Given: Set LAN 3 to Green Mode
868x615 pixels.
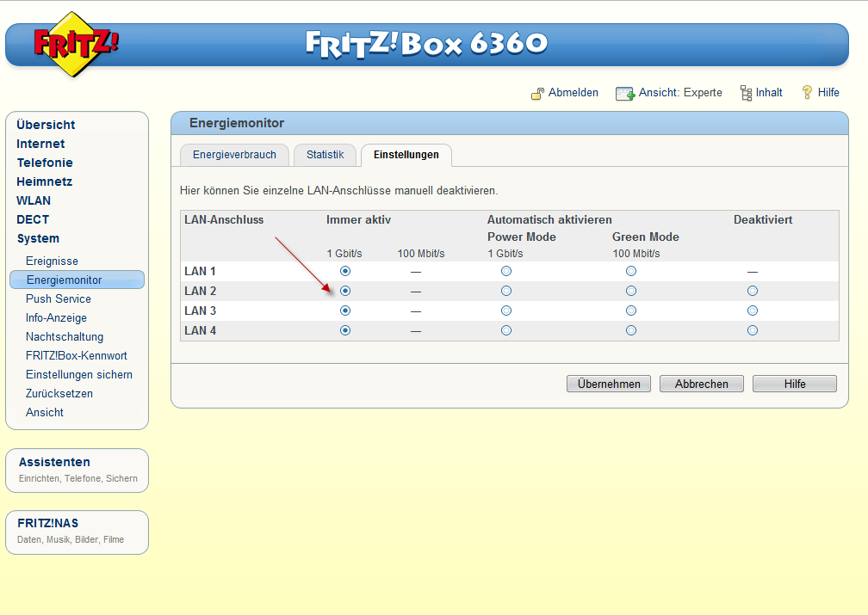Looking at the screenshot, I should click(631, 311).
